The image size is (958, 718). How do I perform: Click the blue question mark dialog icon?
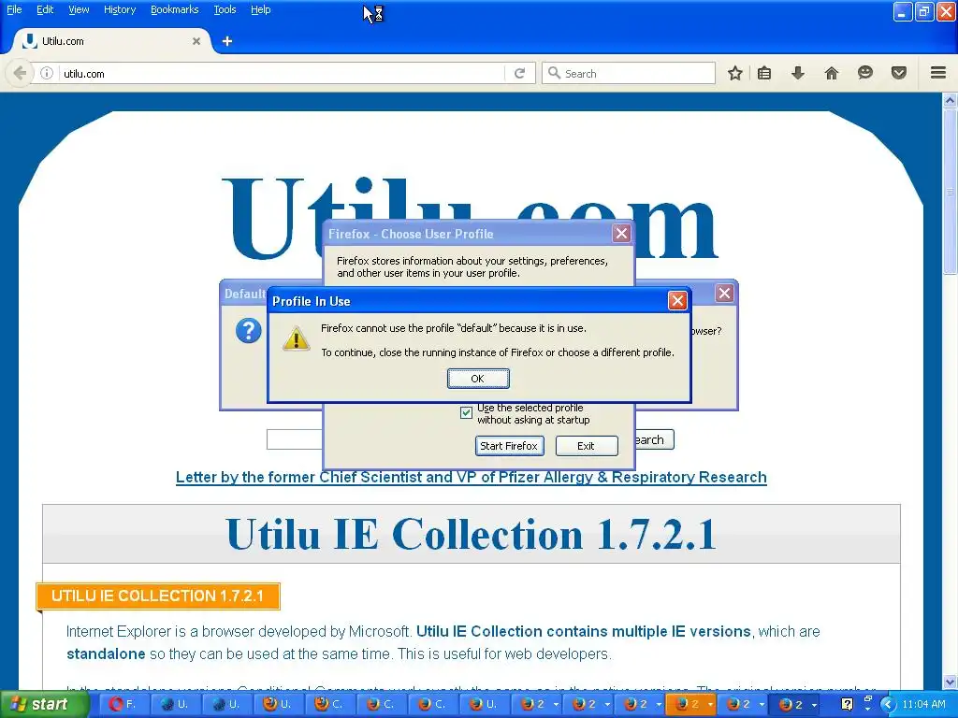(x=249, y=330)
